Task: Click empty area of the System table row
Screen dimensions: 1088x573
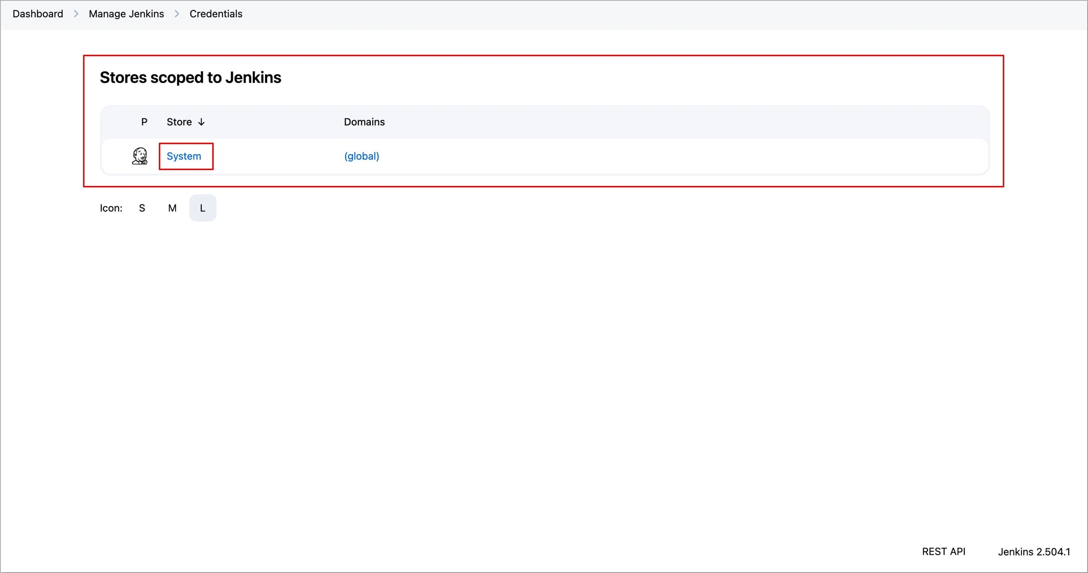Action: [661, 156]
